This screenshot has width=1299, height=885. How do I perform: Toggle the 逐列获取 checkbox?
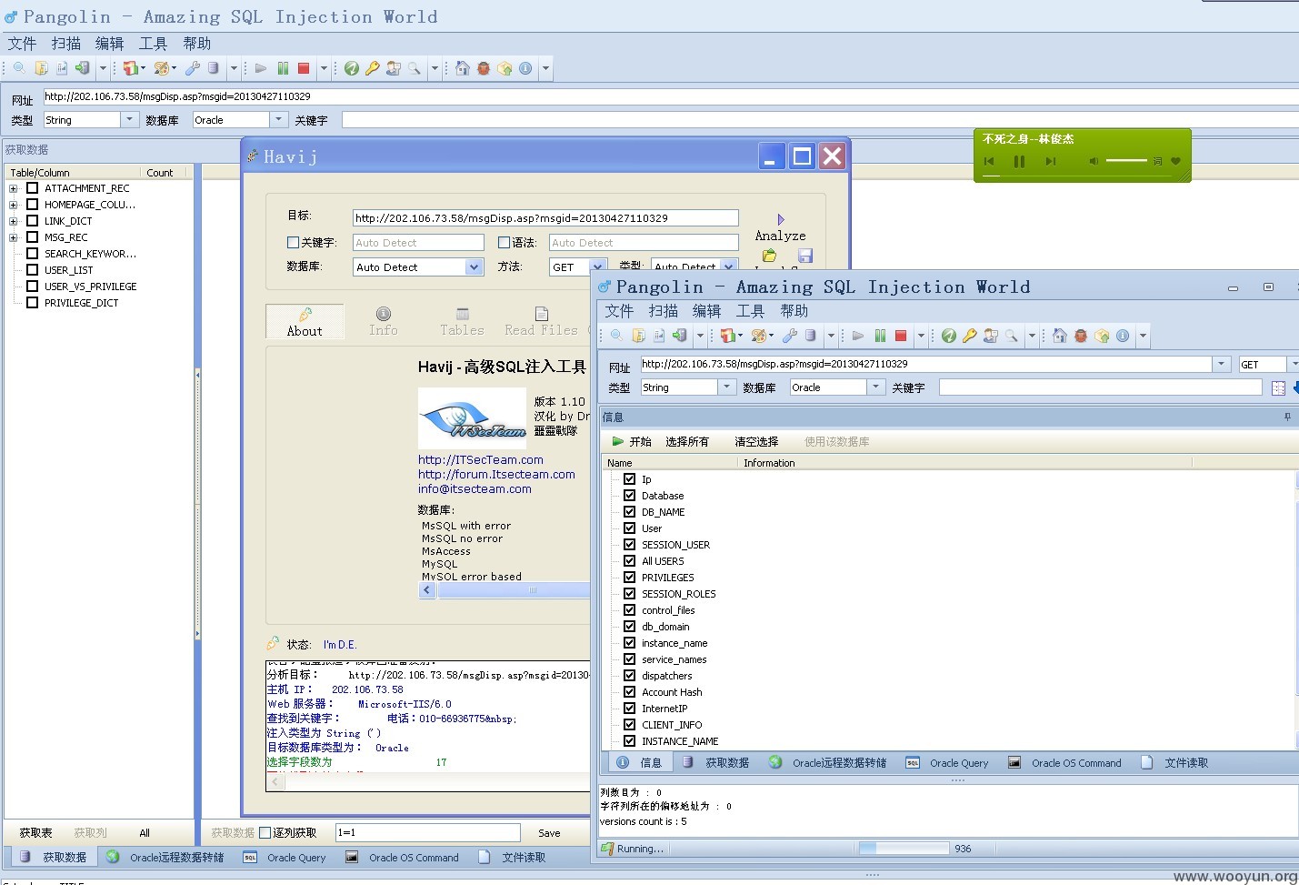pyautogui.click(x=265, y=832)
